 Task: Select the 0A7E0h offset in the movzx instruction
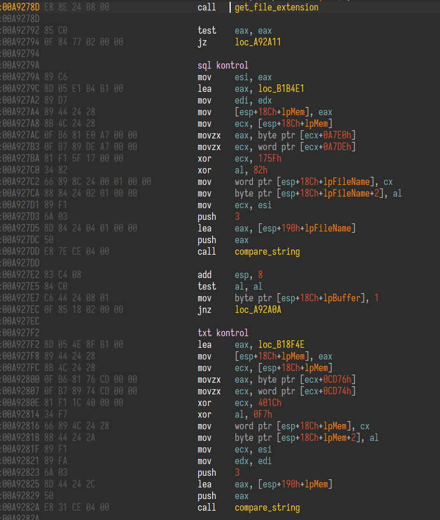[338, 136]
